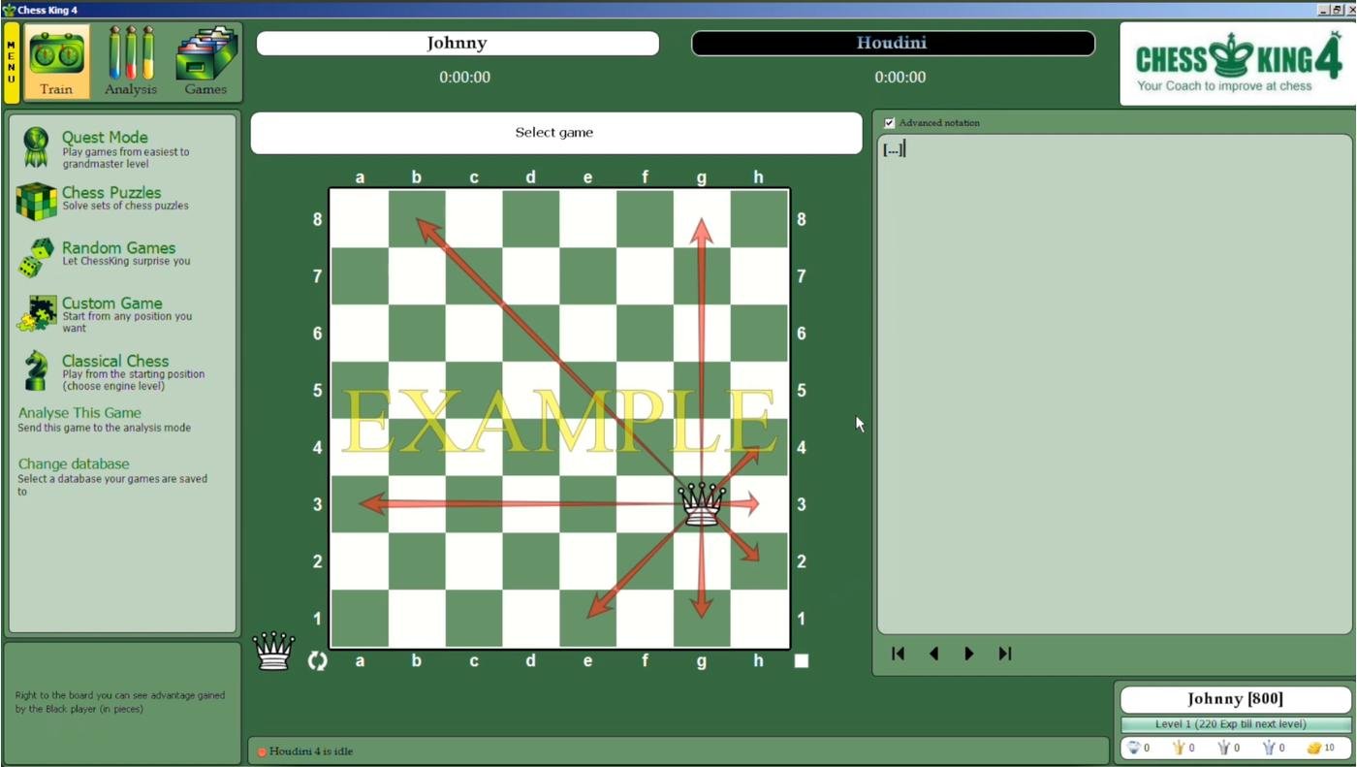Click the Quest Mode medal icon
The height and width of the screenshot is (767, 1357).
coord(36,147)
